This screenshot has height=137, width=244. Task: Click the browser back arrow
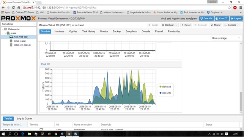(x=3, y=8)
